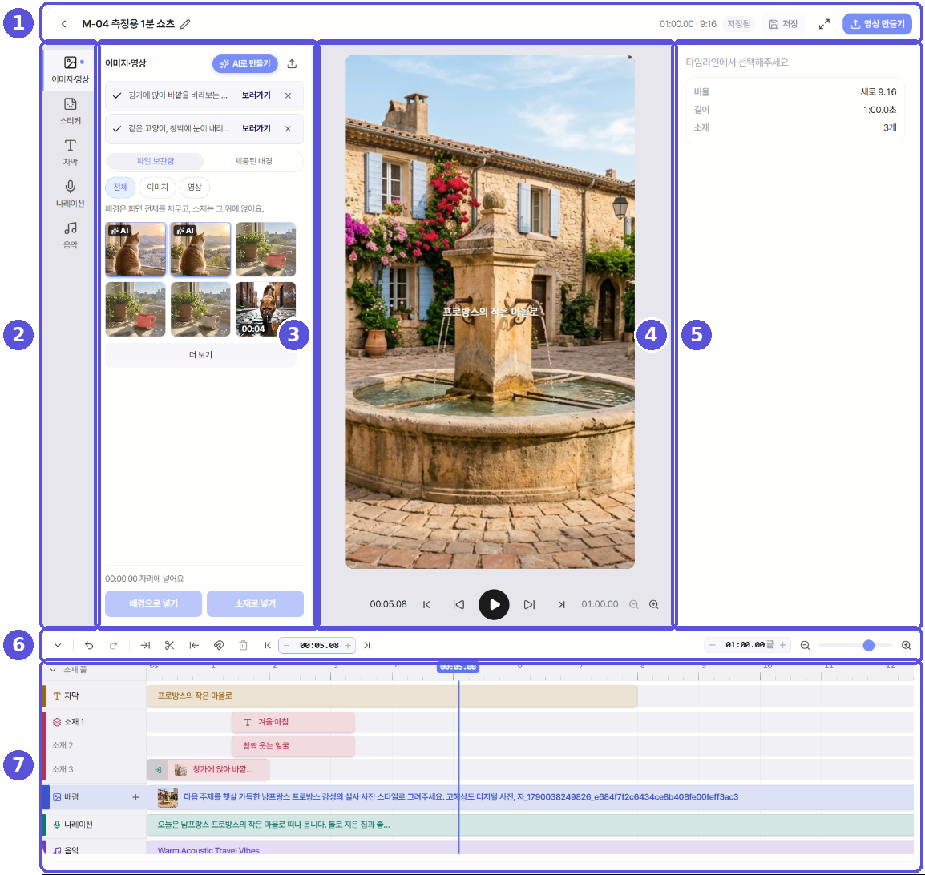Undo the last edit in the timeline toolbar

click(x=89, y=646)
